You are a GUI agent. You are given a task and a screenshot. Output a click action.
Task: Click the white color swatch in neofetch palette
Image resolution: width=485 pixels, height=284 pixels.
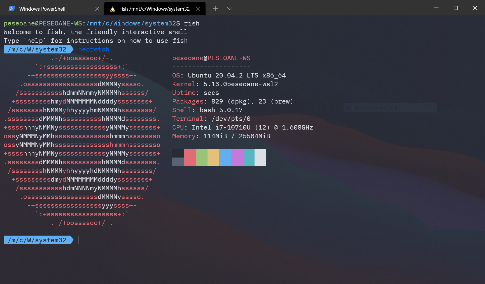[260, 158]
